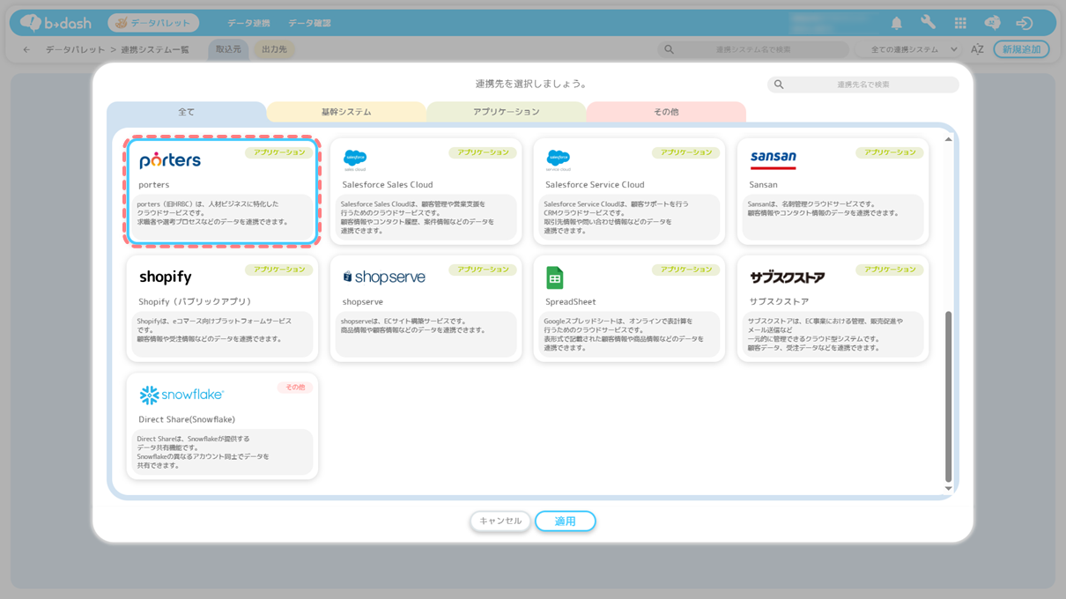Image resolution: width=1066 pixels, height=599 pixels.
Task: Click the shopify logo
Action: [x=166, y=277]
